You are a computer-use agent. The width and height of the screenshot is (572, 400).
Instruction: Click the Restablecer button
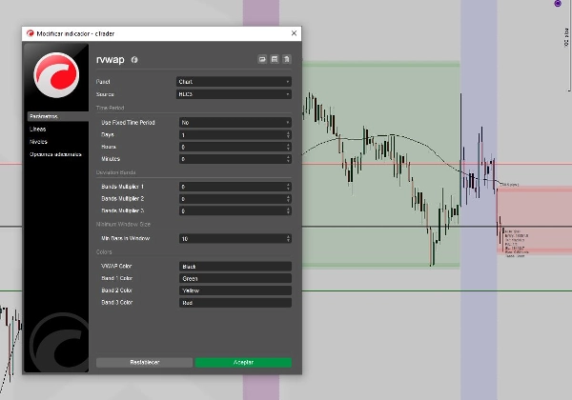pos(144,362)
